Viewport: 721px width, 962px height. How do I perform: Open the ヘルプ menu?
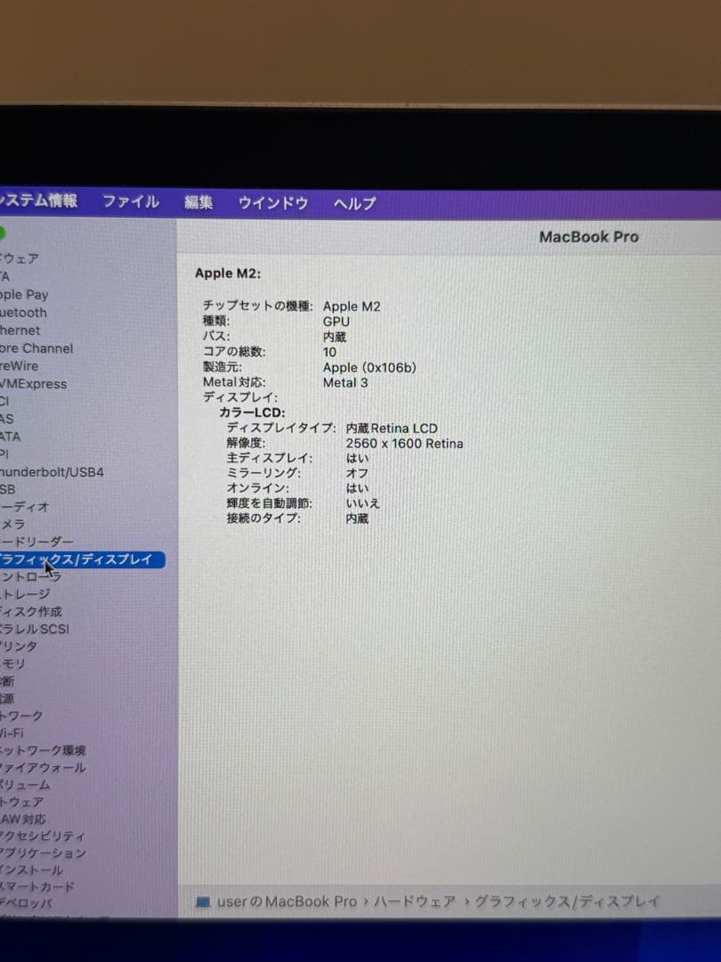352,204
